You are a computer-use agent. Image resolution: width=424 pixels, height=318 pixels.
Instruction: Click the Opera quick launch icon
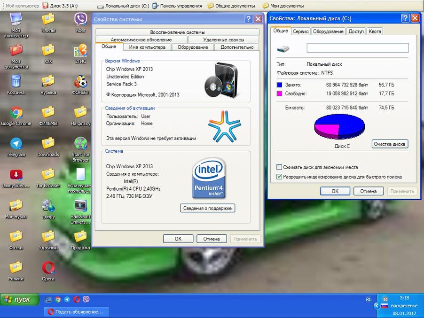(x=77, y=299)
